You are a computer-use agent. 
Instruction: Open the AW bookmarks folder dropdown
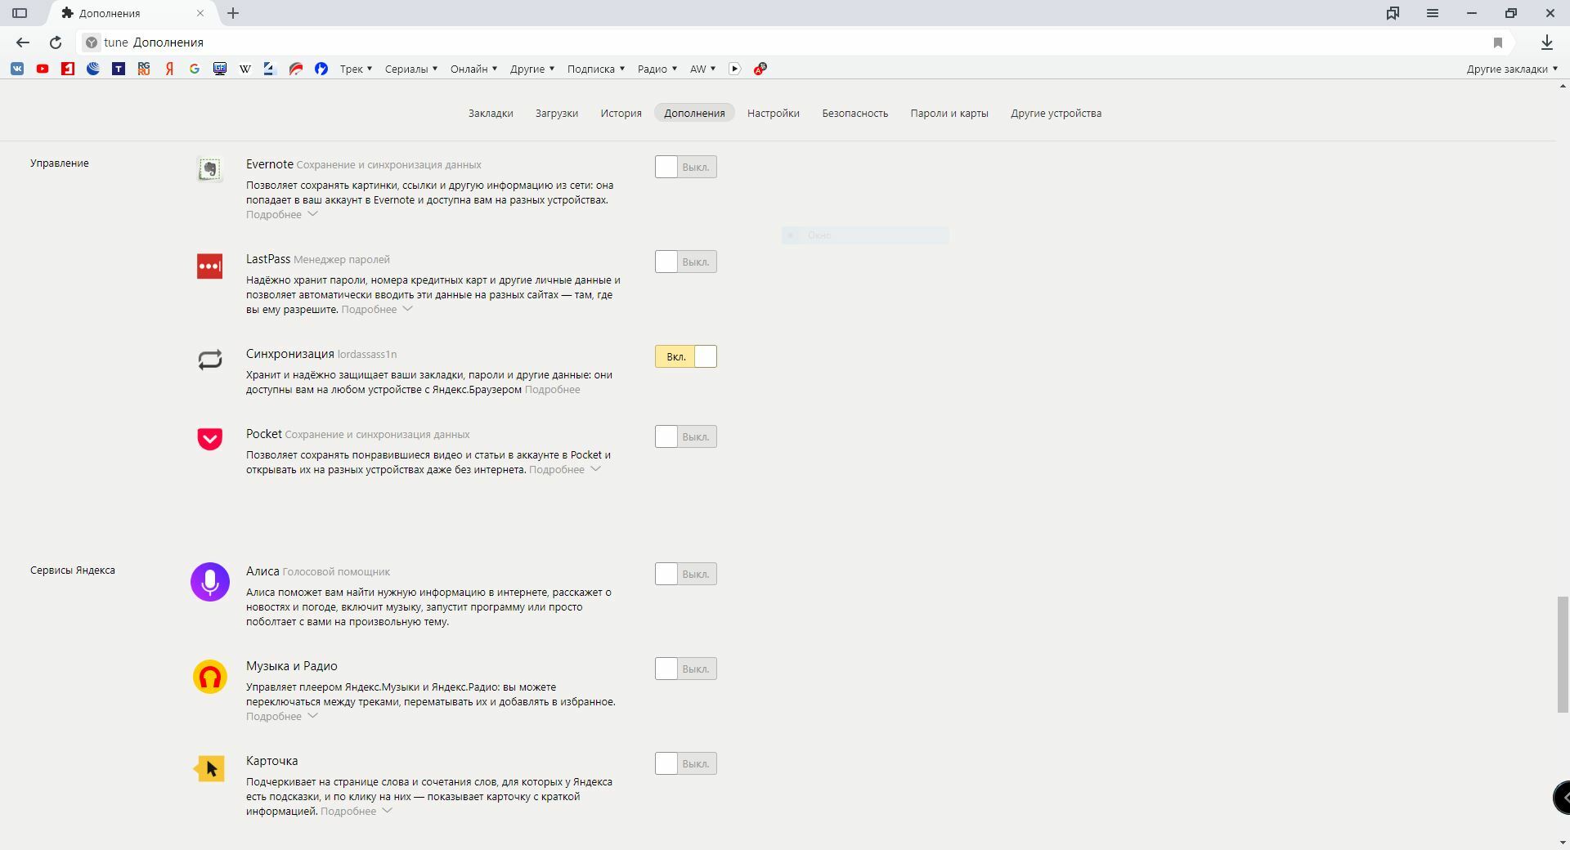coord(702,69)
